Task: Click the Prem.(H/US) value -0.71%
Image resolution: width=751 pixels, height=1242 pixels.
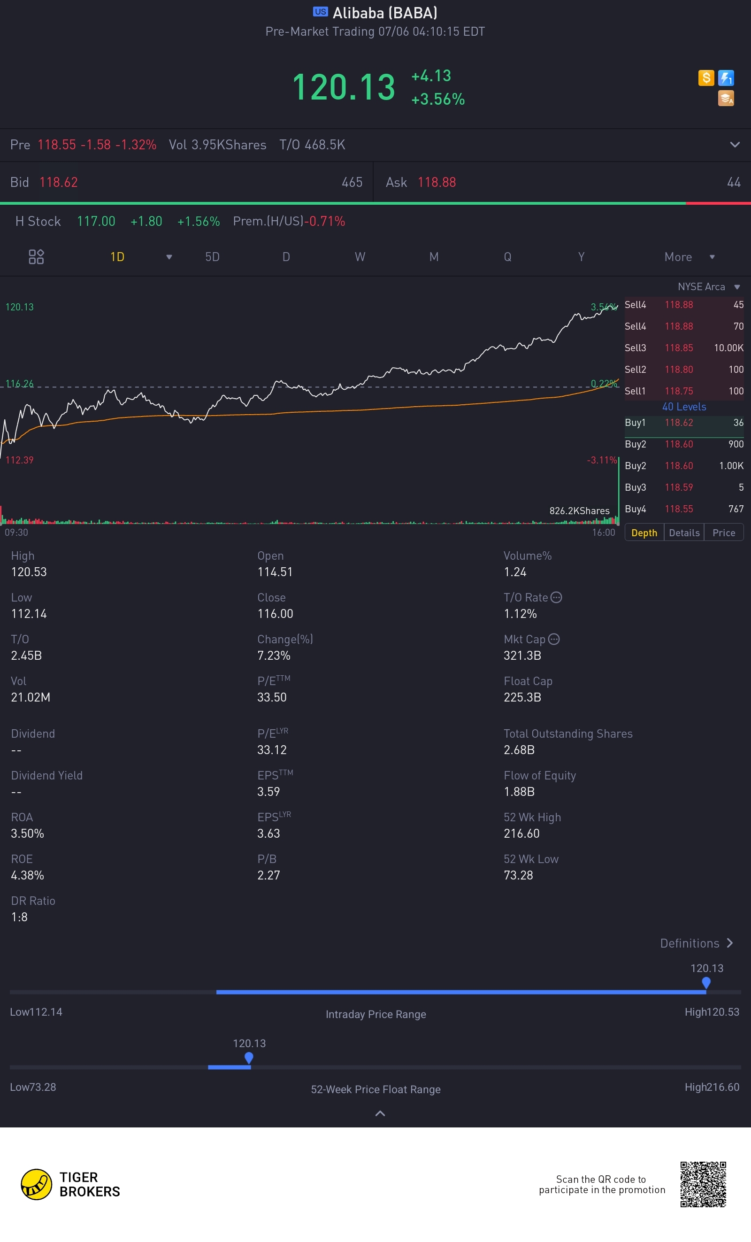Action: [325, 221]
